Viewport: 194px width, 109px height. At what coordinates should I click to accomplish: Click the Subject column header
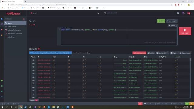point(131,57)
